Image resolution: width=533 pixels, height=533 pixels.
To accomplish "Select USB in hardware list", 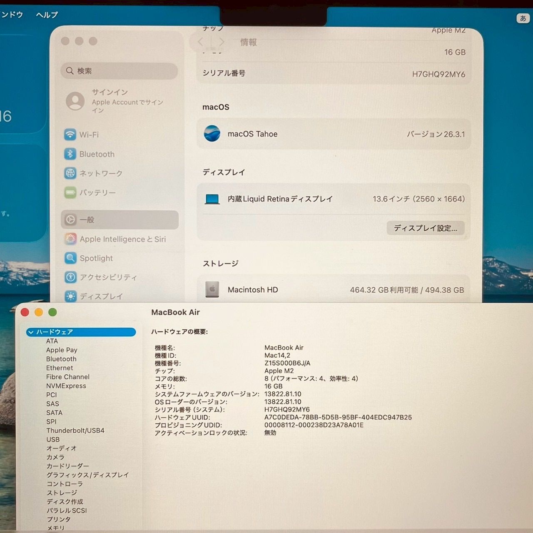I will pos(53,439).
